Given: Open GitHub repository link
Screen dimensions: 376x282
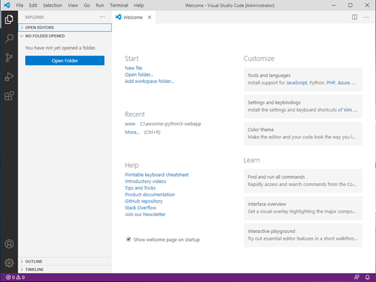Looking at the screenshot, I should [143, 201].
